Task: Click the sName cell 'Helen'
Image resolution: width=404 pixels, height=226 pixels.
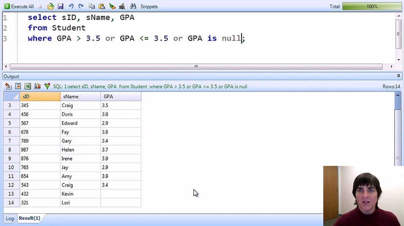Action: pos(80,150)
